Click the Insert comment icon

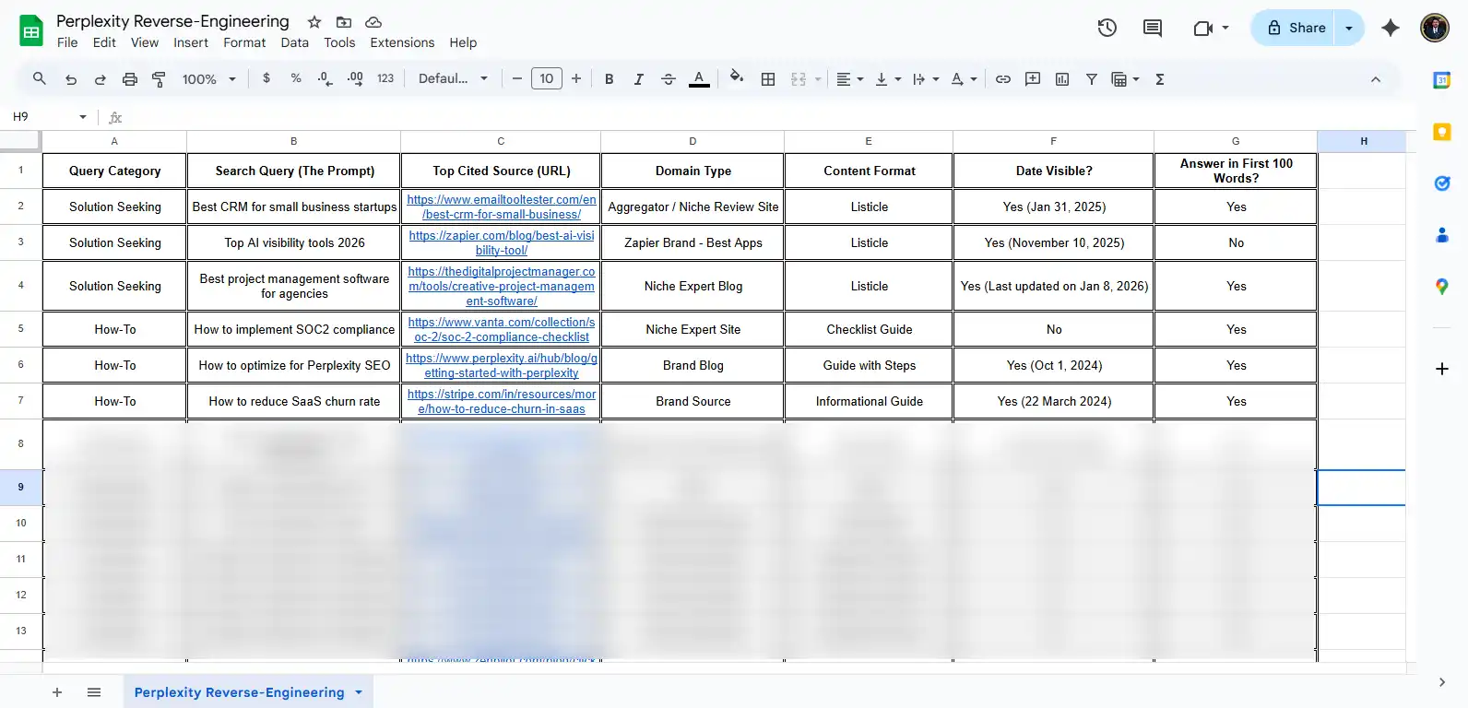[1033, 79]
